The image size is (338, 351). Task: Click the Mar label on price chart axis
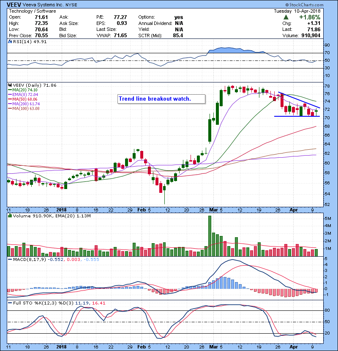point(214,210)
